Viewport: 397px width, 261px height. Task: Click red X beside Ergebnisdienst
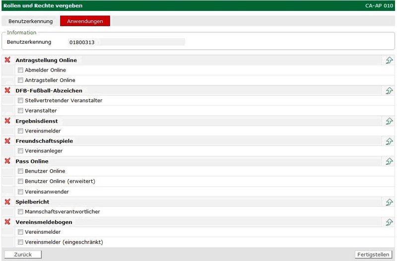pos(7,121)
